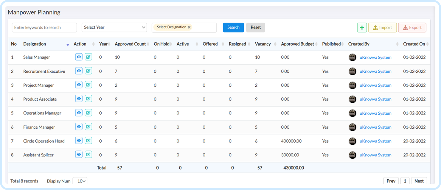Click the Published column header

pyautogui.click(x=331, y=44)
